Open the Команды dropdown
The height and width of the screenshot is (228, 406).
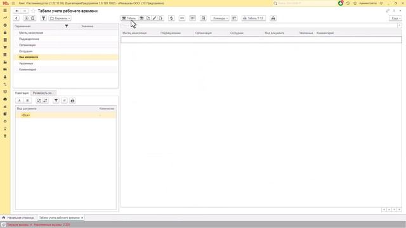click(x=220, y=18)
